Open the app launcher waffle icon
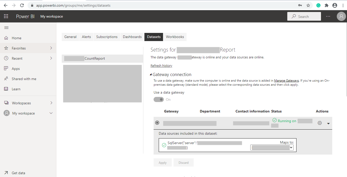 [x=6, y=16]
